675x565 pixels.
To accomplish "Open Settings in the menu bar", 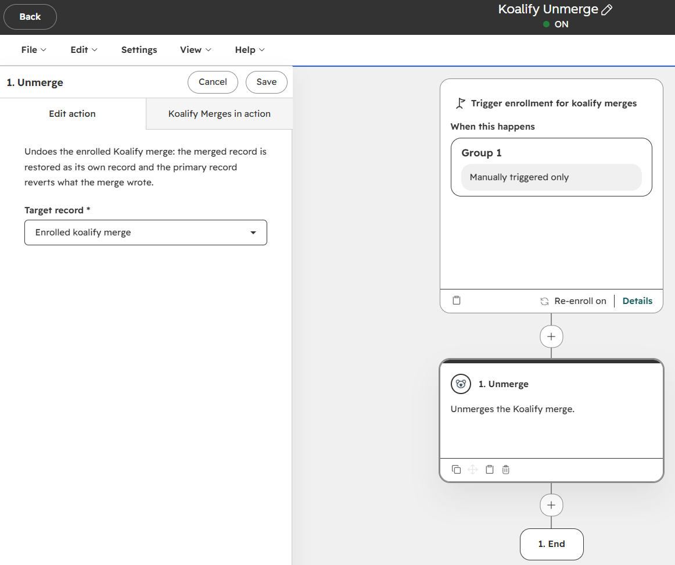I will tap(139, 50).
